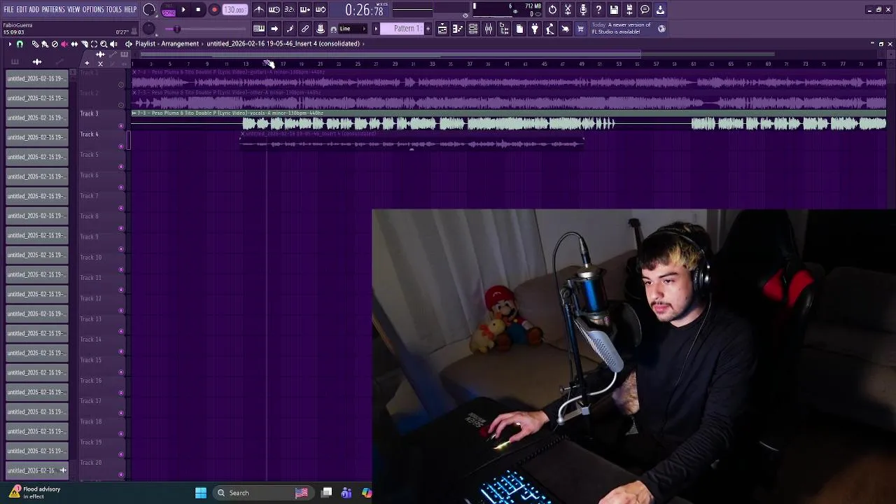
Task: Toggle typing keyboard to piano icon
Action: coord(259,29)
